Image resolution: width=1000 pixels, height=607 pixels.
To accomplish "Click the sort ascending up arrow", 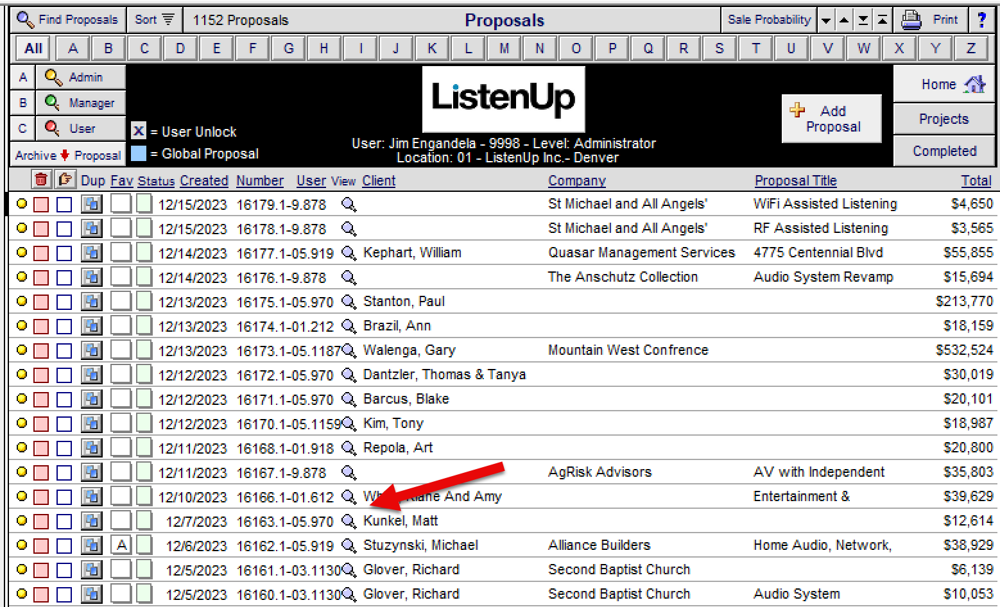I will pos(845,21).
